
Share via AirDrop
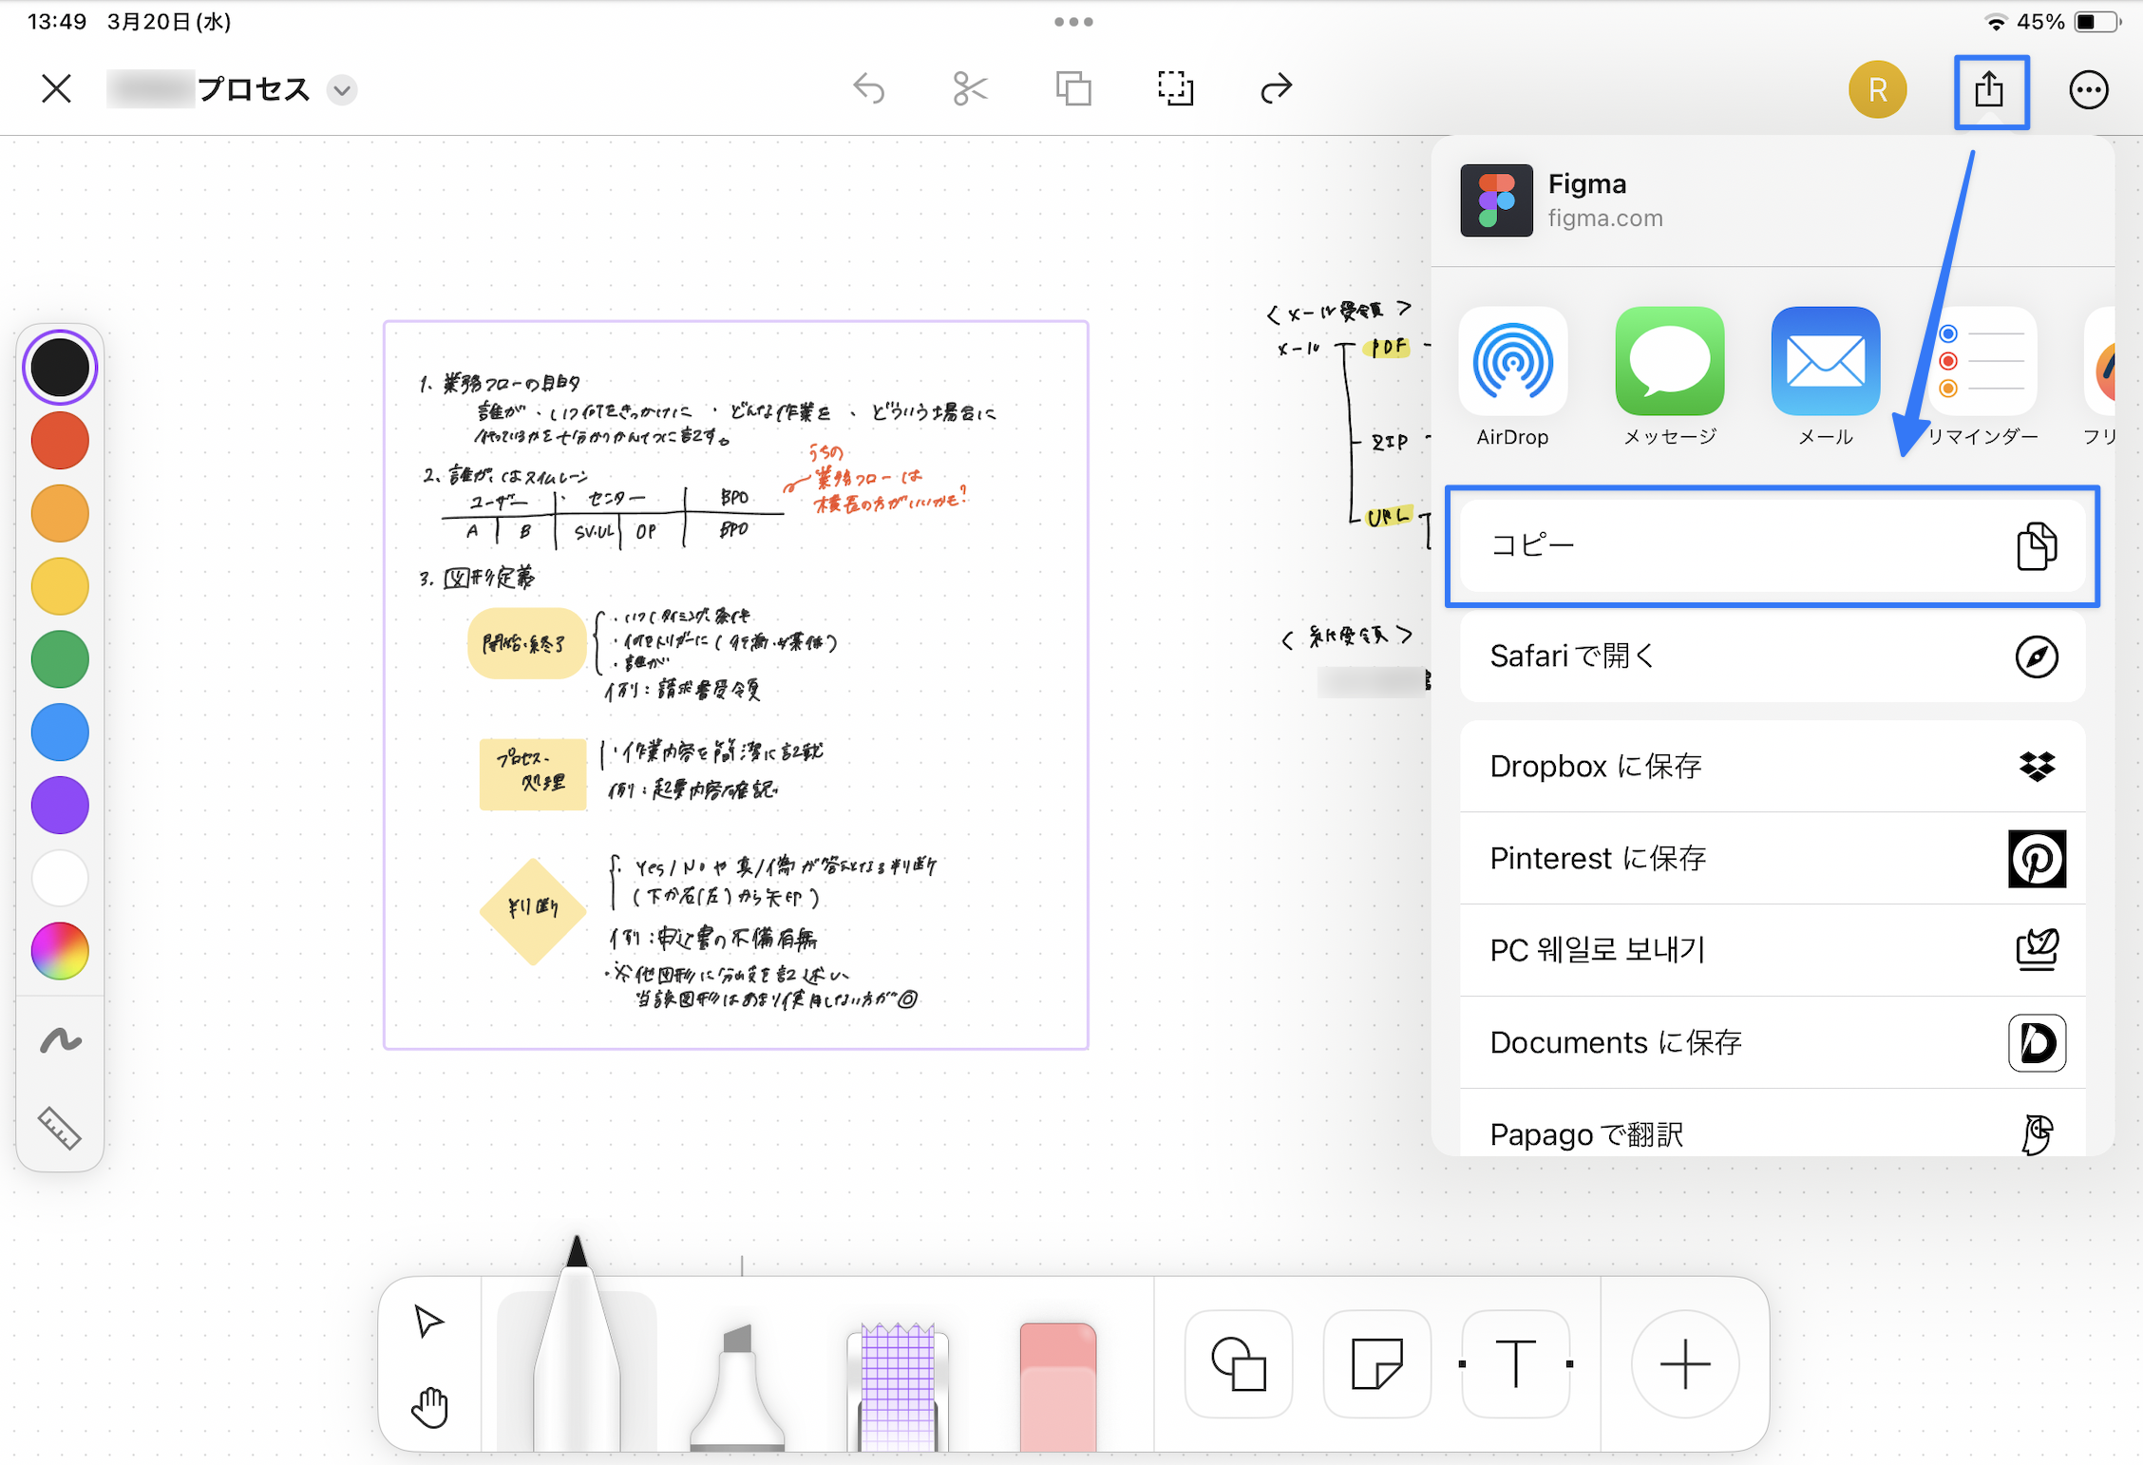(x=1513, y=377)
